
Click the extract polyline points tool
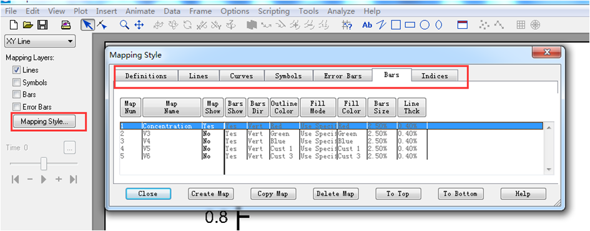point(499,25)
